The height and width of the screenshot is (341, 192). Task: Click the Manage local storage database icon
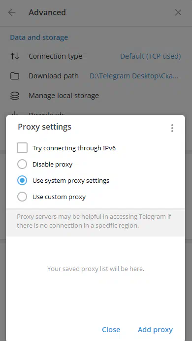[15, 96]
